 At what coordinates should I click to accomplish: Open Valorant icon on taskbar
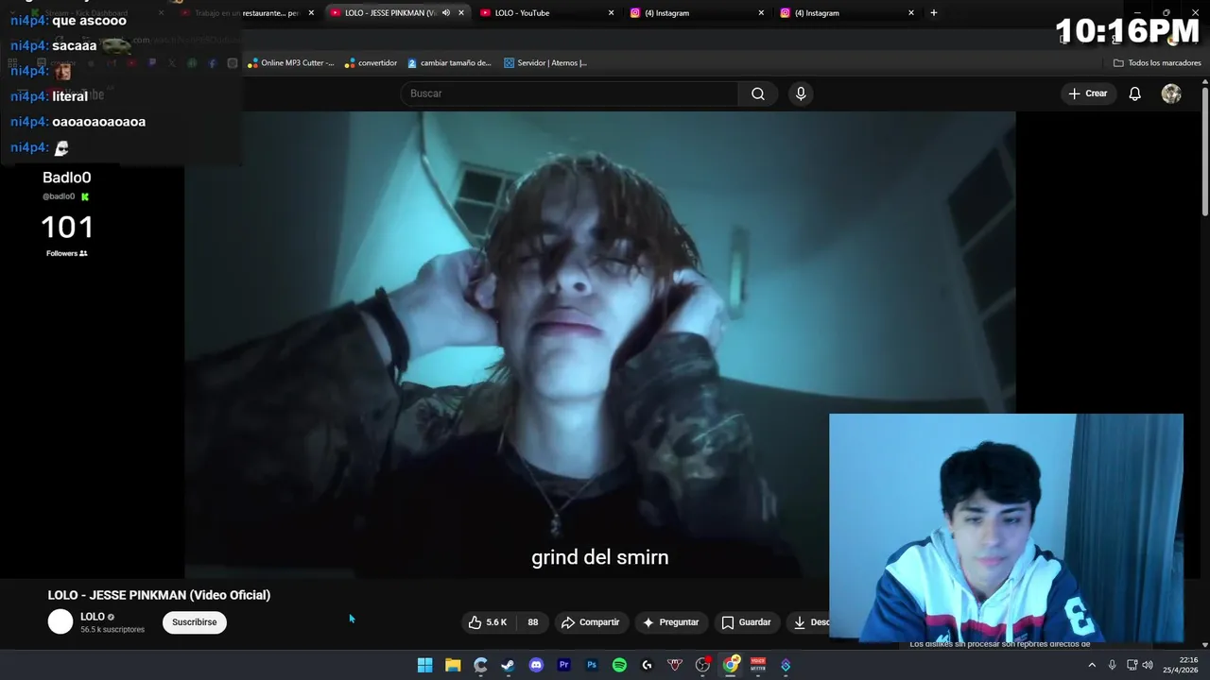(675, 665)
